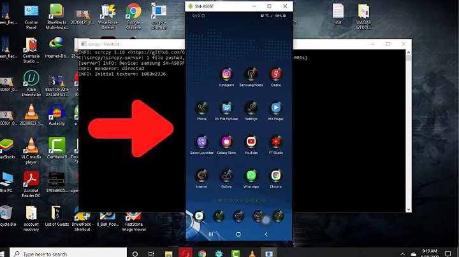Select Camtasia Studio desktop icon

pyautogui.click(x=31, y=50)
